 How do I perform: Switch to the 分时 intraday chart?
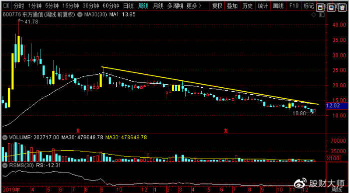click(19, 6)
